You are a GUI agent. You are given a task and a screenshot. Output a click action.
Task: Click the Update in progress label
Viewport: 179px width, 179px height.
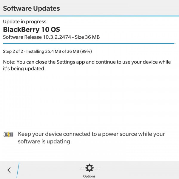(x=25, y=22)
